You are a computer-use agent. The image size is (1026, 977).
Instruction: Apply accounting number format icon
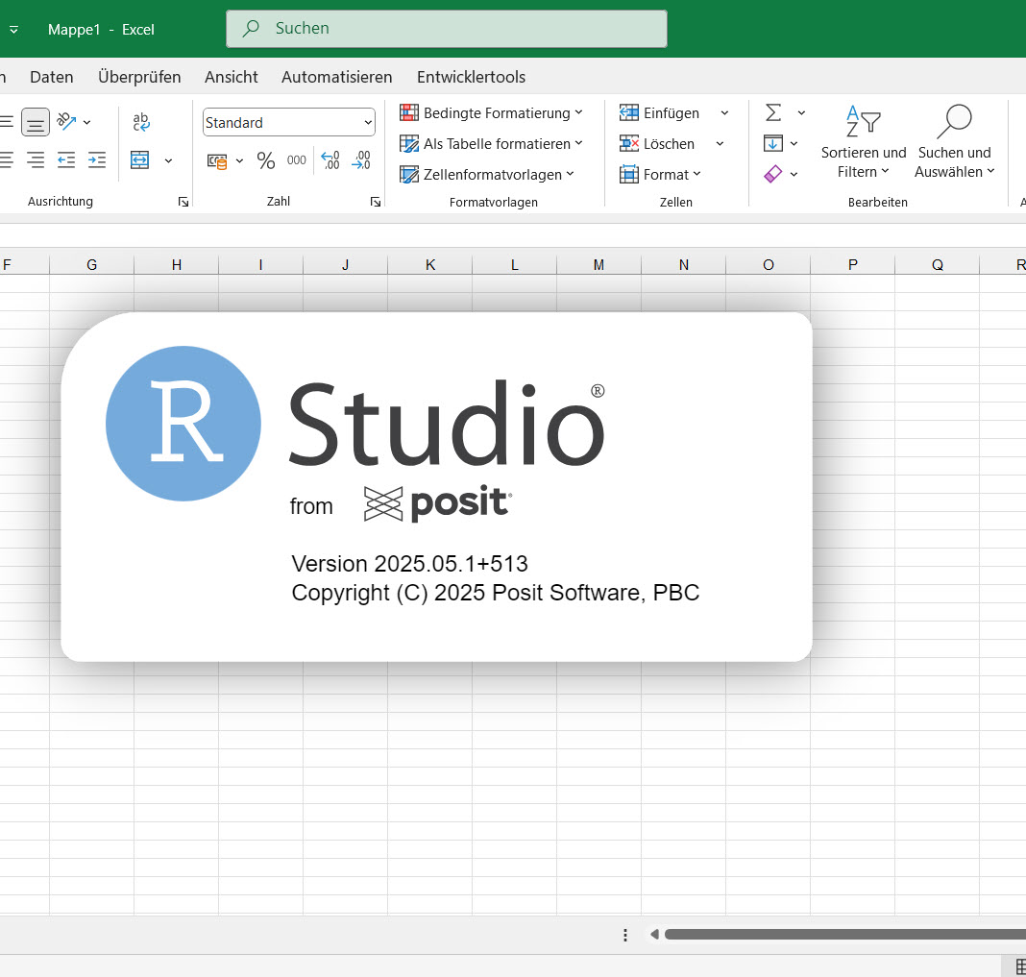216,160
